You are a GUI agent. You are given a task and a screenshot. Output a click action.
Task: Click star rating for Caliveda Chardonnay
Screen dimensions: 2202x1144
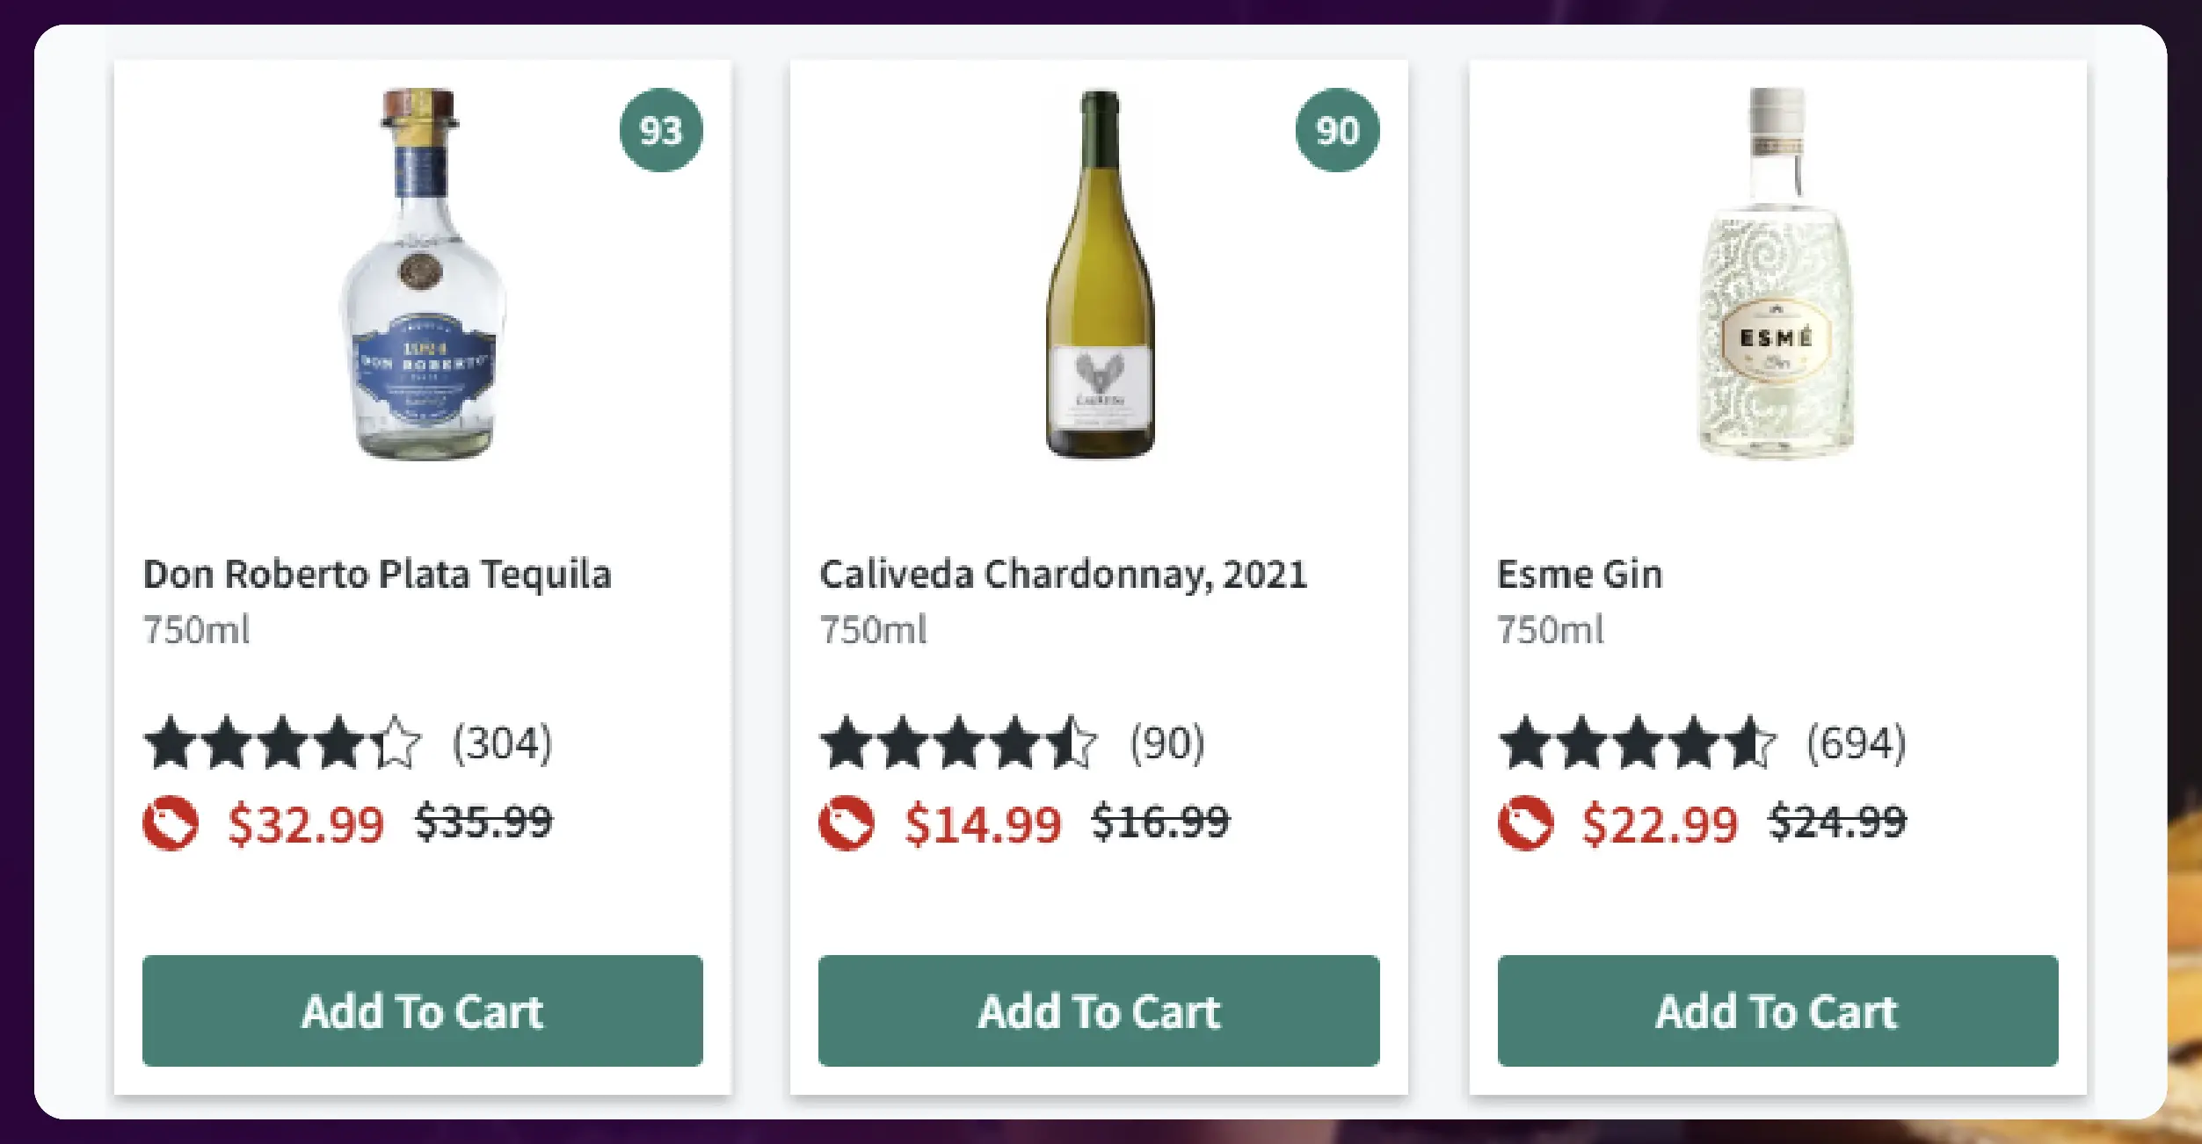958,742
